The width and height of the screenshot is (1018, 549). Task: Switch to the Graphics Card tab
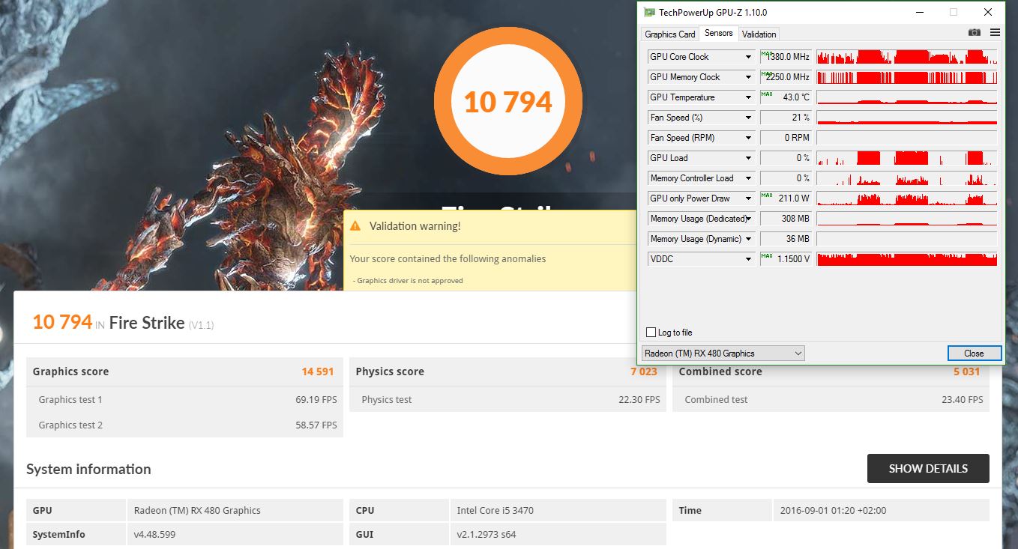(670, 34)
